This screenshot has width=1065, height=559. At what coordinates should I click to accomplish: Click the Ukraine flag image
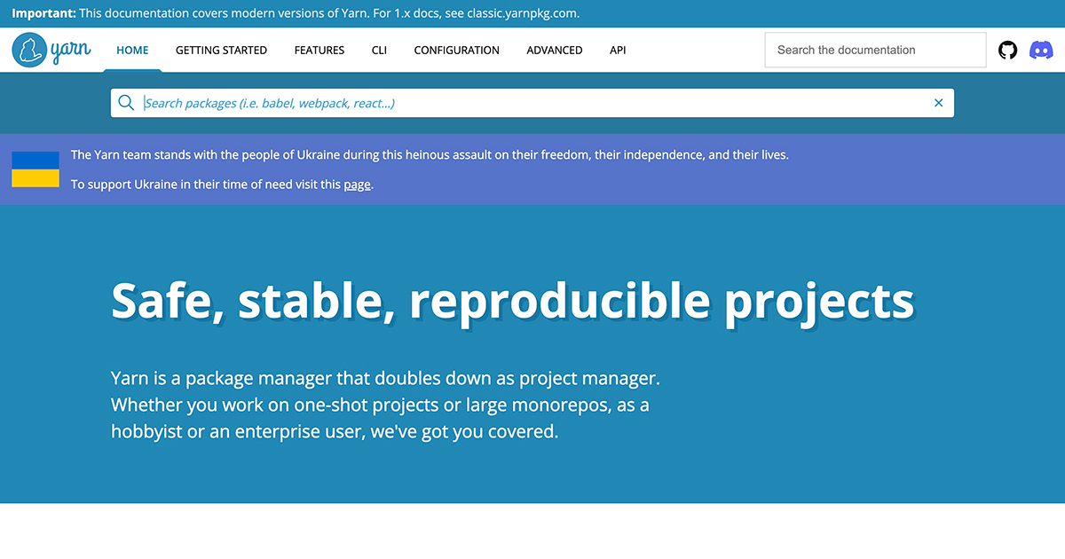[x=35, y=169]
